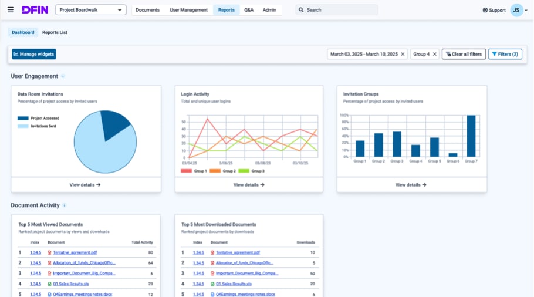Toggle Group 1 legend in Login Activity
This screenshot has height=297, width=534.
(194, 171)
